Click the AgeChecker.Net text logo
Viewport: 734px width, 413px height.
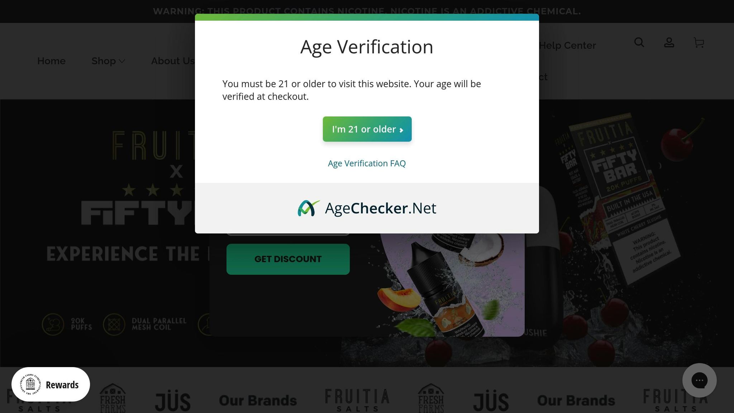coord(380,208)
